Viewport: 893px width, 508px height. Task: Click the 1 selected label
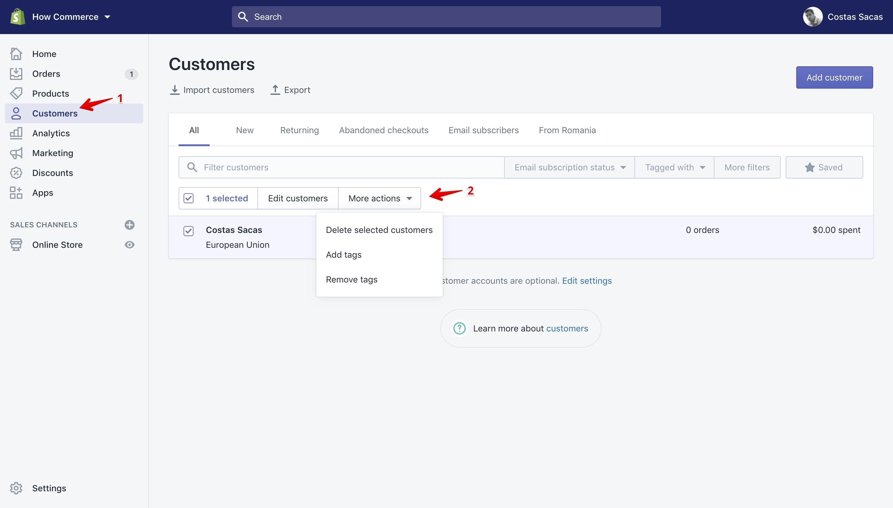coord(227,198)
